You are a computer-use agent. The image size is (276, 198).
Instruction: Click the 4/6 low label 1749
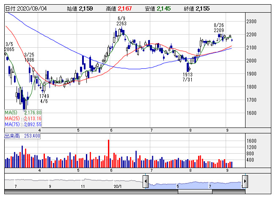tap(45, 96)
